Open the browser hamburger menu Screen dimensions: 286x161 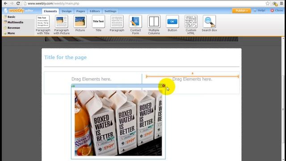point(282,3)
